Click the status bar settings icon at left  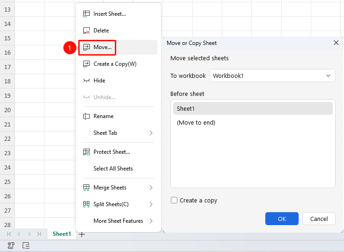11,246
